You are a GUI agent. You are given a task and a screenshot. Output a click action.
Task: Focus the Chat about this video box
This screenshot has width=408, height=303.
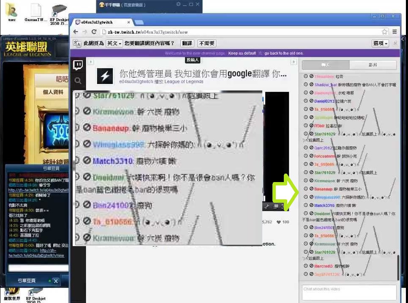[349, 292]
